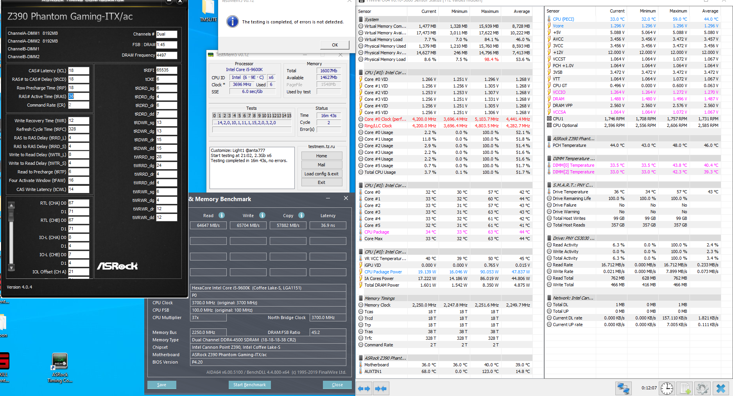Screen dimensions: 733x396
Task: Click the HWiNFO expand-columns arrows icon
Action: click(x=364, y=389)
